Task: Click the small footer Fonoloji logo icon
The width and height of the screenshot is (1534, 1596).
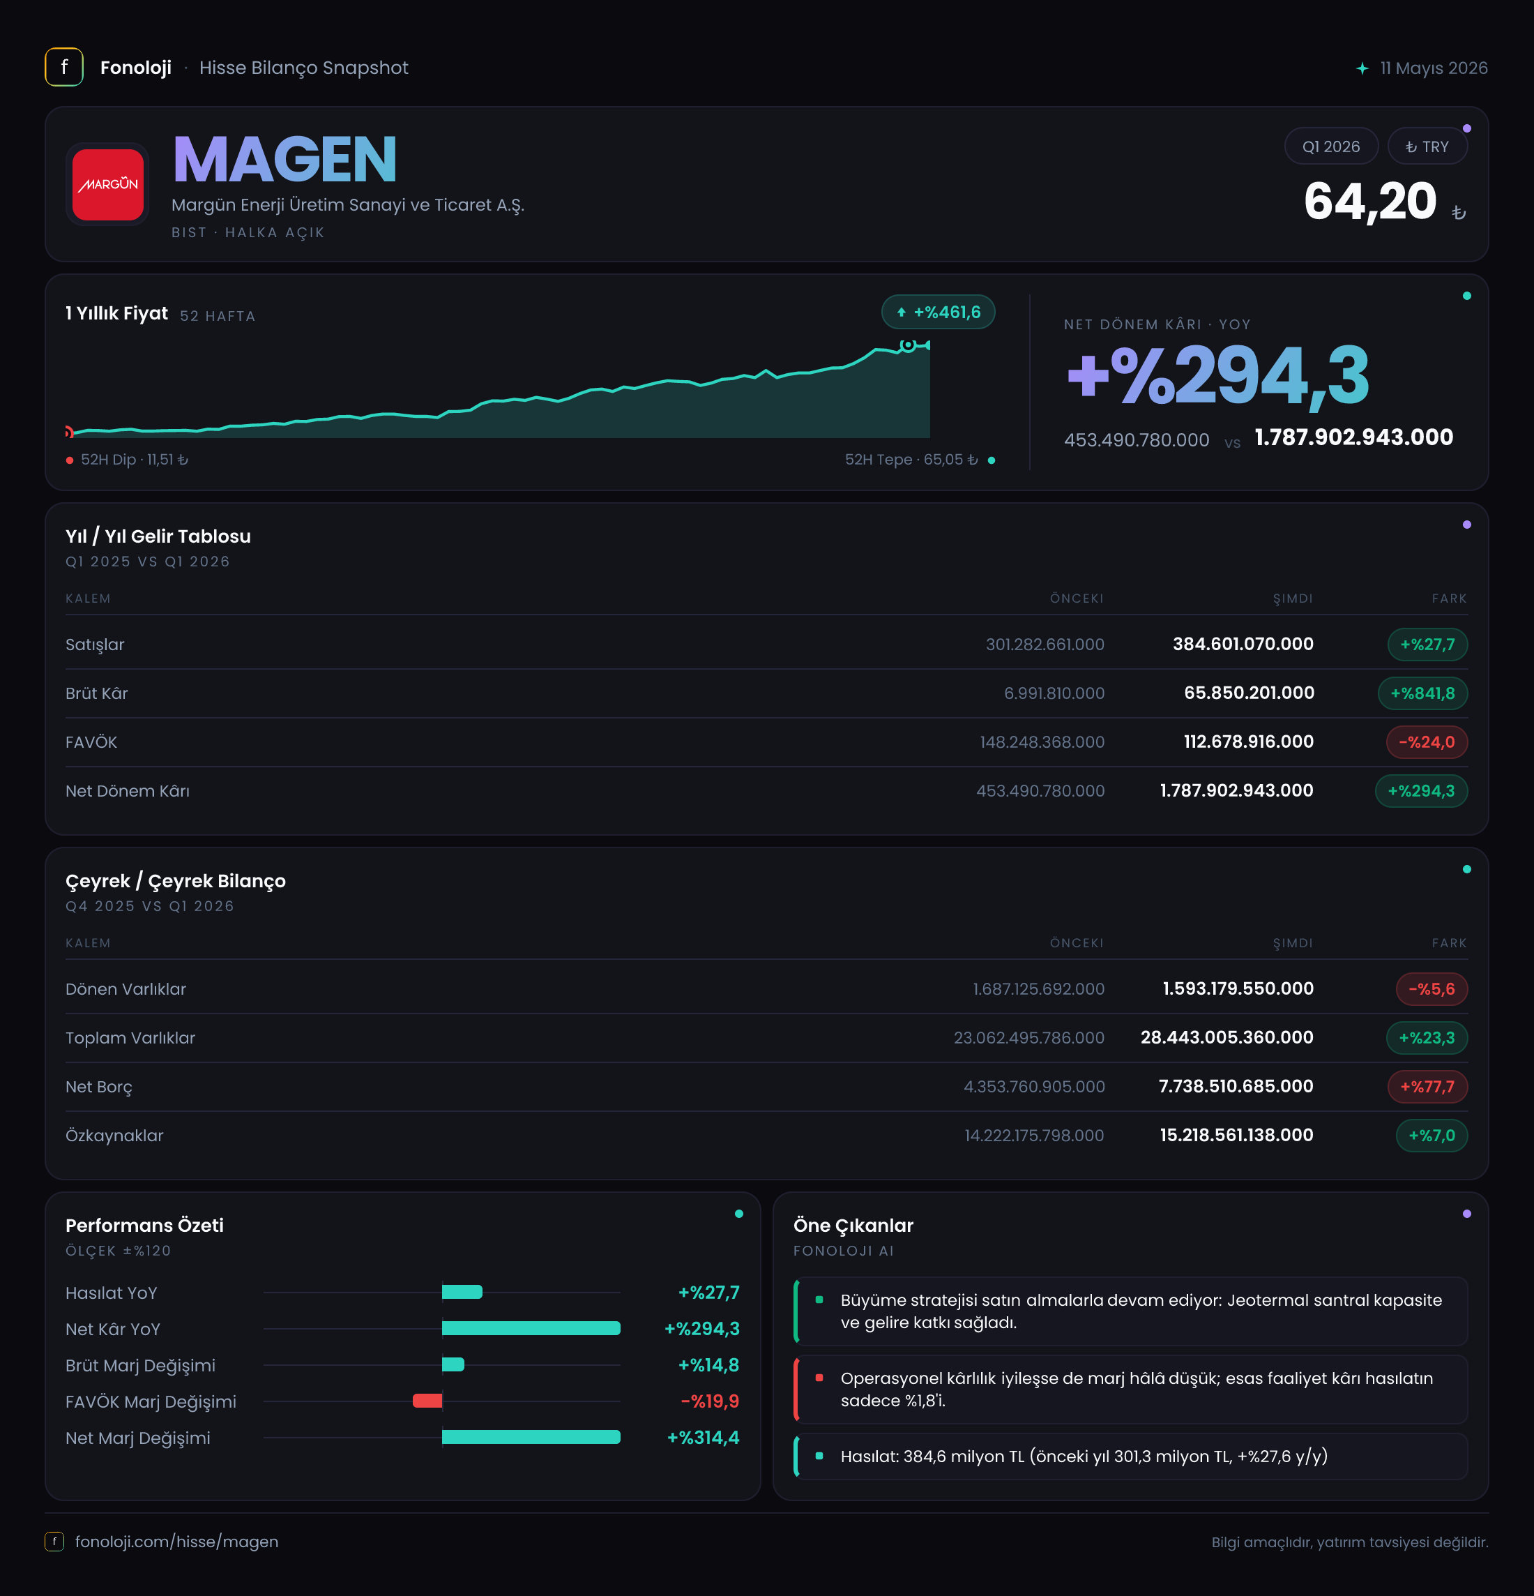Action: (54, 1542)
